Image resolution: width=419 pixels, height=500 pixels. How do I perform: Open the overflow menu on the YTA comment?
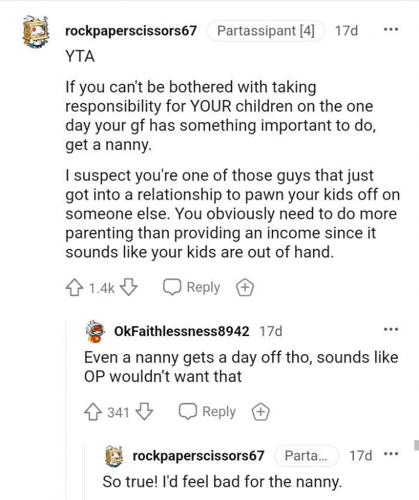(x=392, y=29)
